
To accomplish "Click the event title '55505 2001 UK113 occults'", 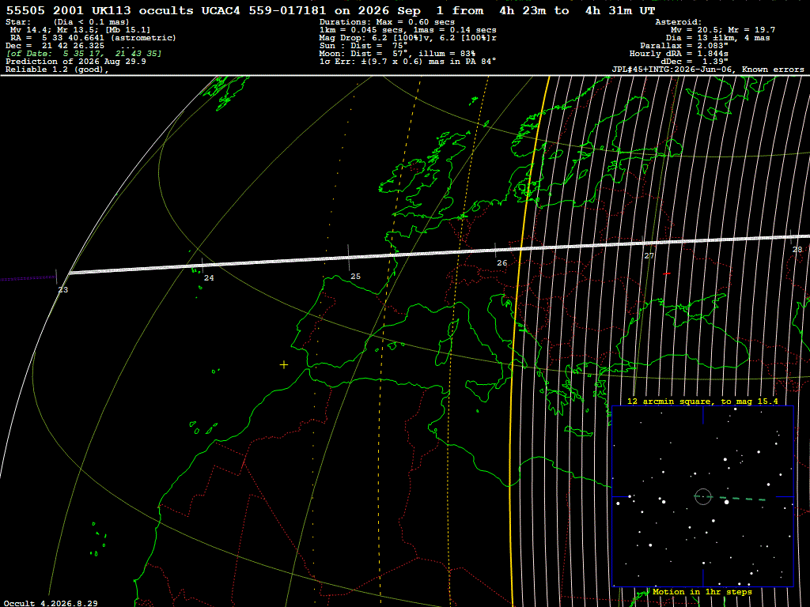I will 100,10.
